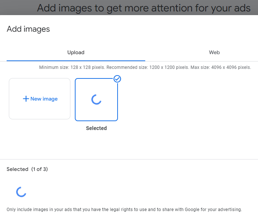This screenshot has width=258, height=214.
Task: Deselect image using the blue checkmark badge
Action: (x=117, y=79)
